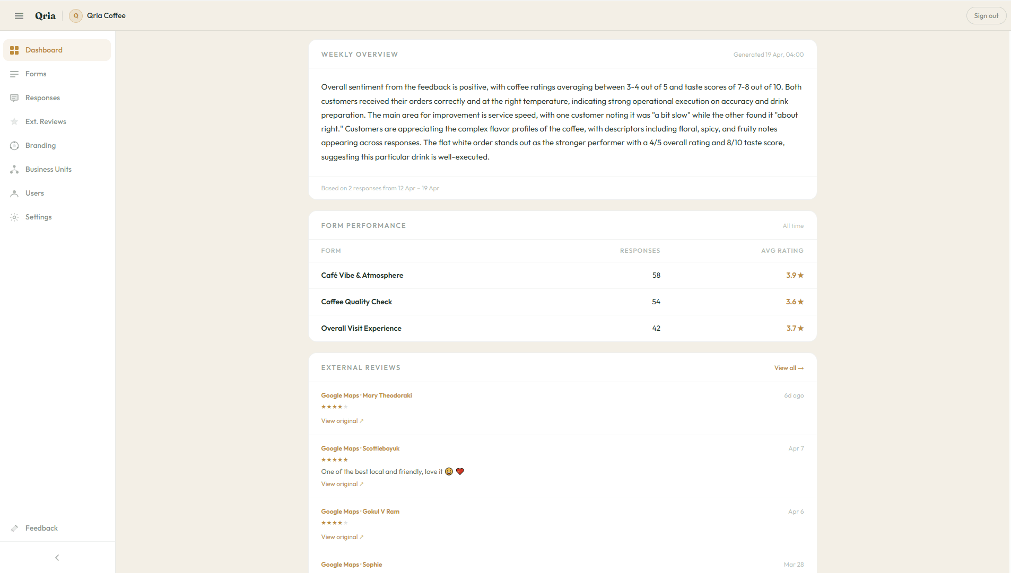The height and width of the screenshot is (573, 1011).
Task: Click the Settings gear icon
Action: pos(14,217)
